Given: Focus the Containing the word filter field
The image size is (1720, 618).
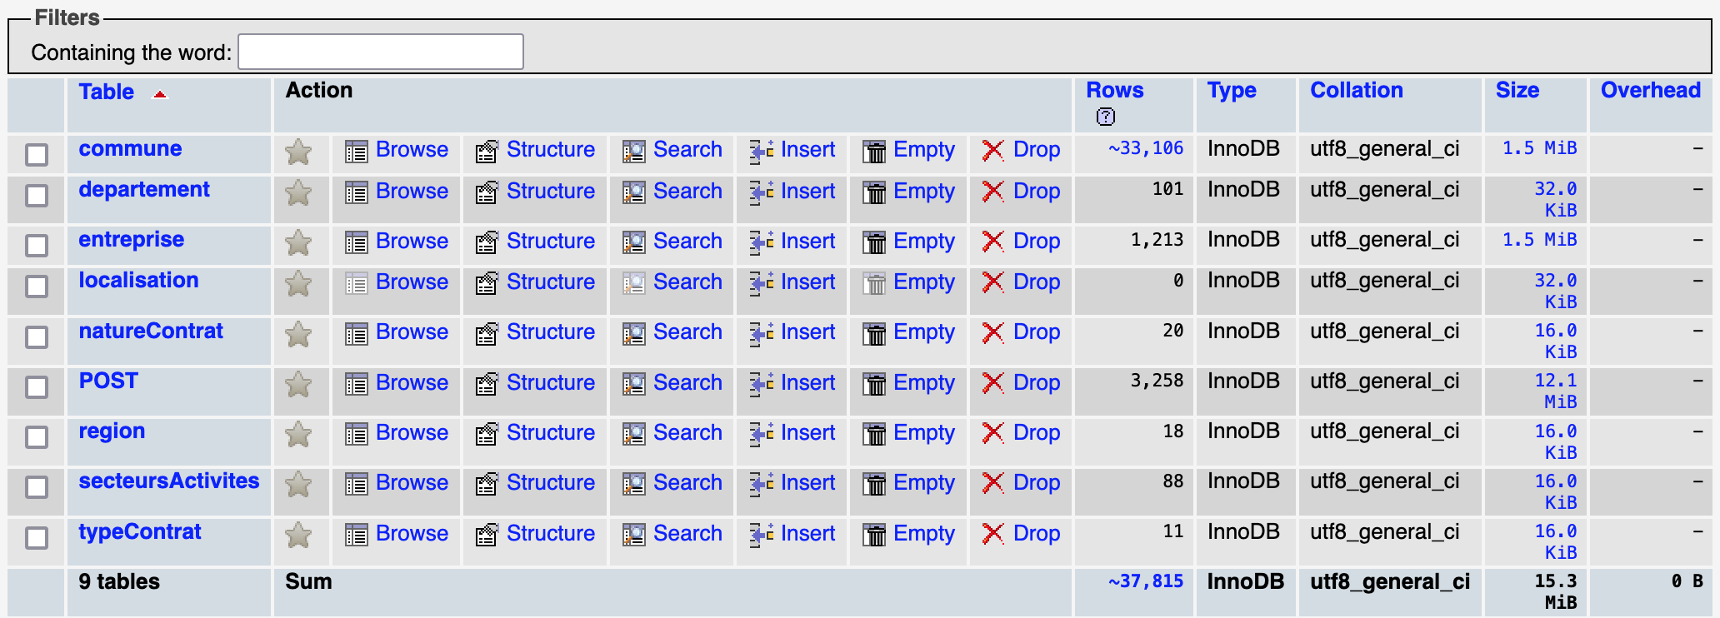Looking at the screenshot, I should 381,52.
